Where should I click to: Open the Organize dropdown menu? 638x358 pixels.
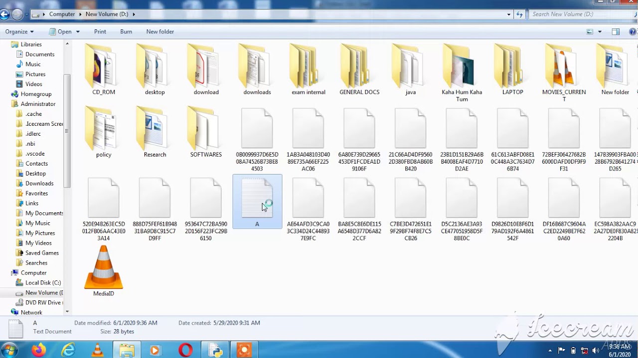point(19,31)
